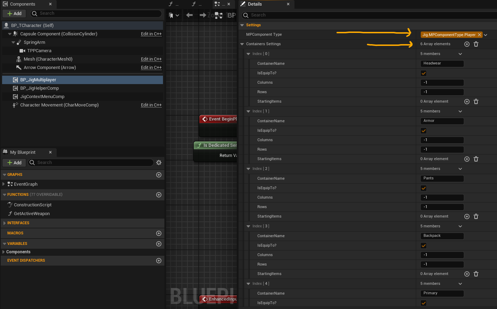Viewport: 497px width, 309px height.
Task: Collapse the SpringArm component tree
Action: tap(13, 42)
